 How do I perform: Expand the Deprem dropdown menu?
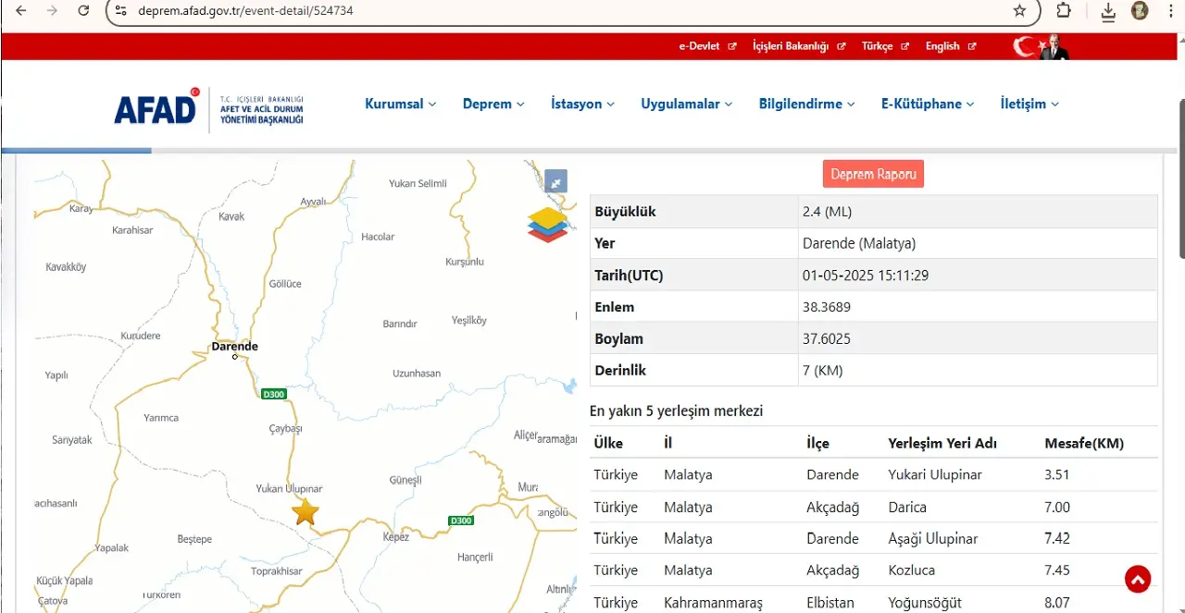tap(493, 104)
